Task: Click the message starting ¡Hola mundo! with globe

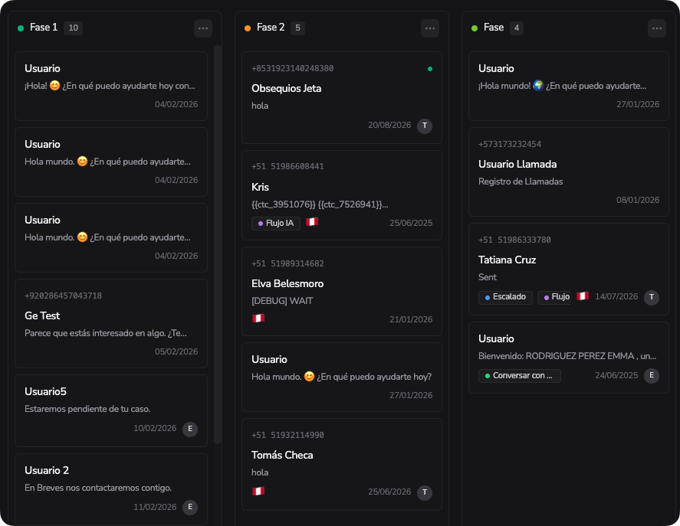Action: tap(563, 86)
